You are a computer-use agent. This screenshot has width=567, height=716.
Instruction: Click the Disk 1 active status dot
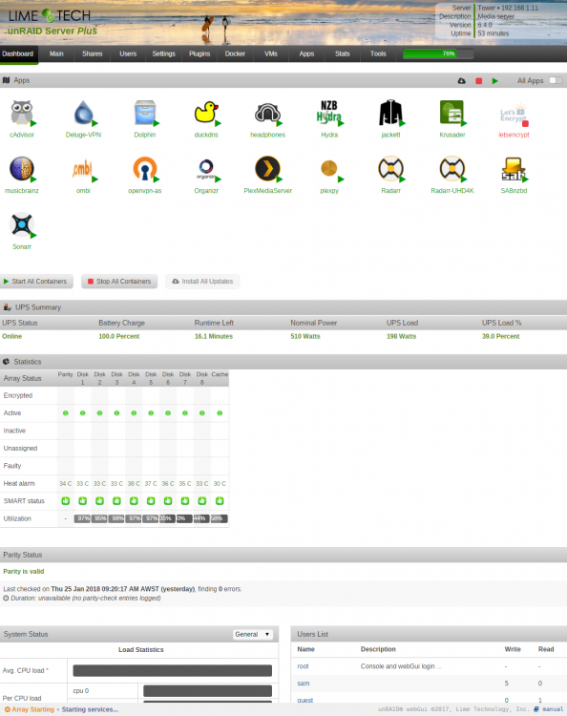[83, 413]
